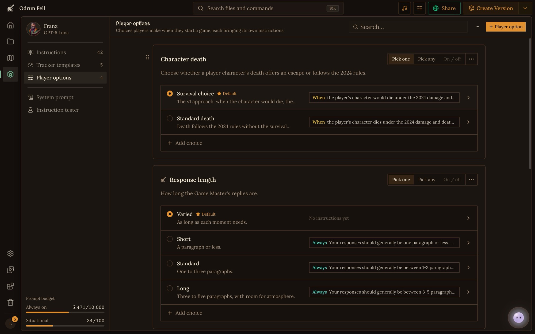
Task: Click the Player option add button
Action: point(506,27)
